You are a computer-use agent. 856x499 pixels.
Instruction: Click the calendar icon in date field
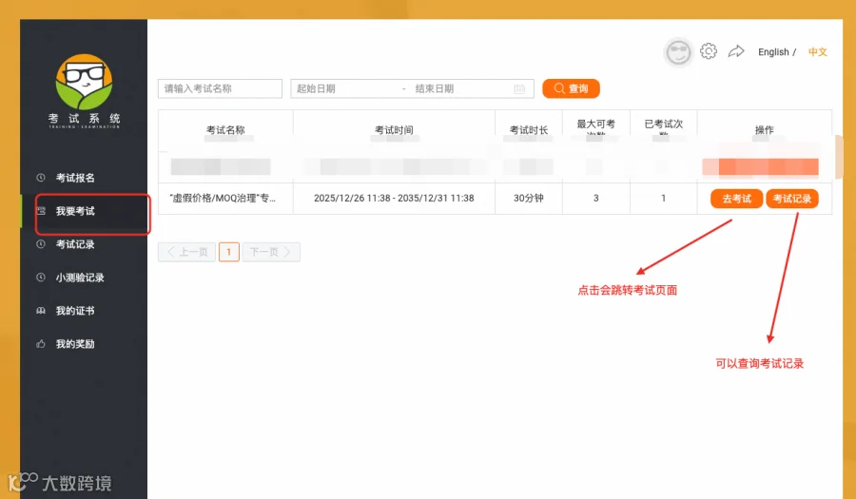coord(519,89)
